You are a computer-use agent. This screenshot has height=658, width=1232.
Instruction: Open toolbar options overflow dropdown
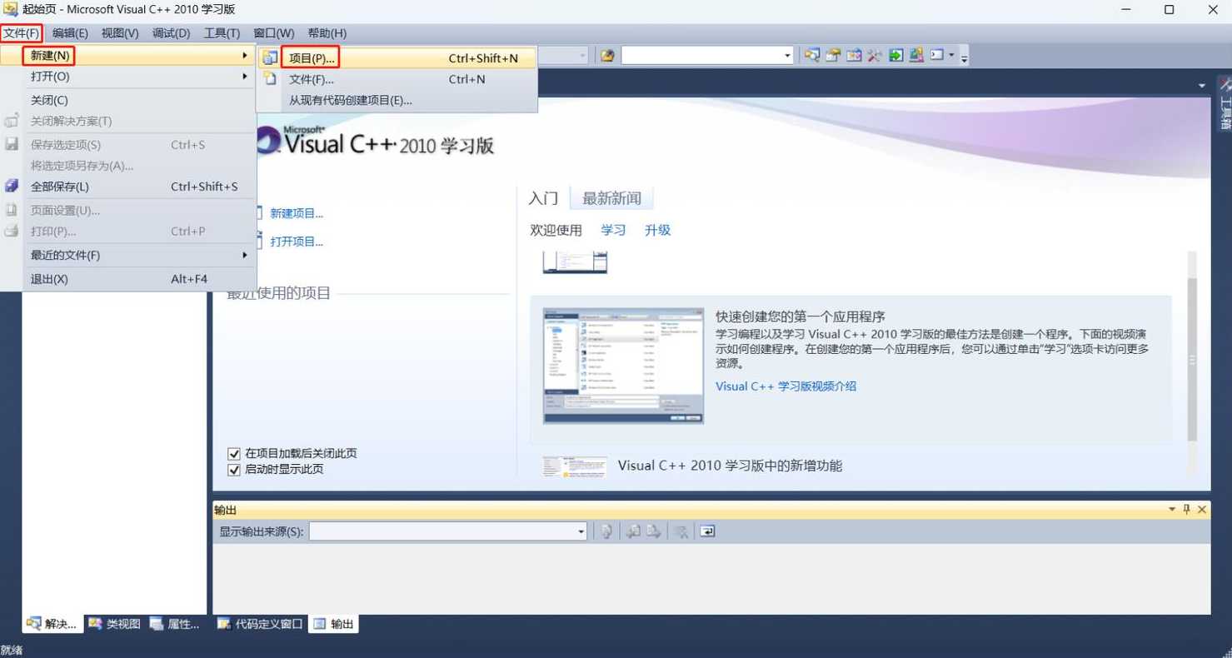(x=965, y=57)
